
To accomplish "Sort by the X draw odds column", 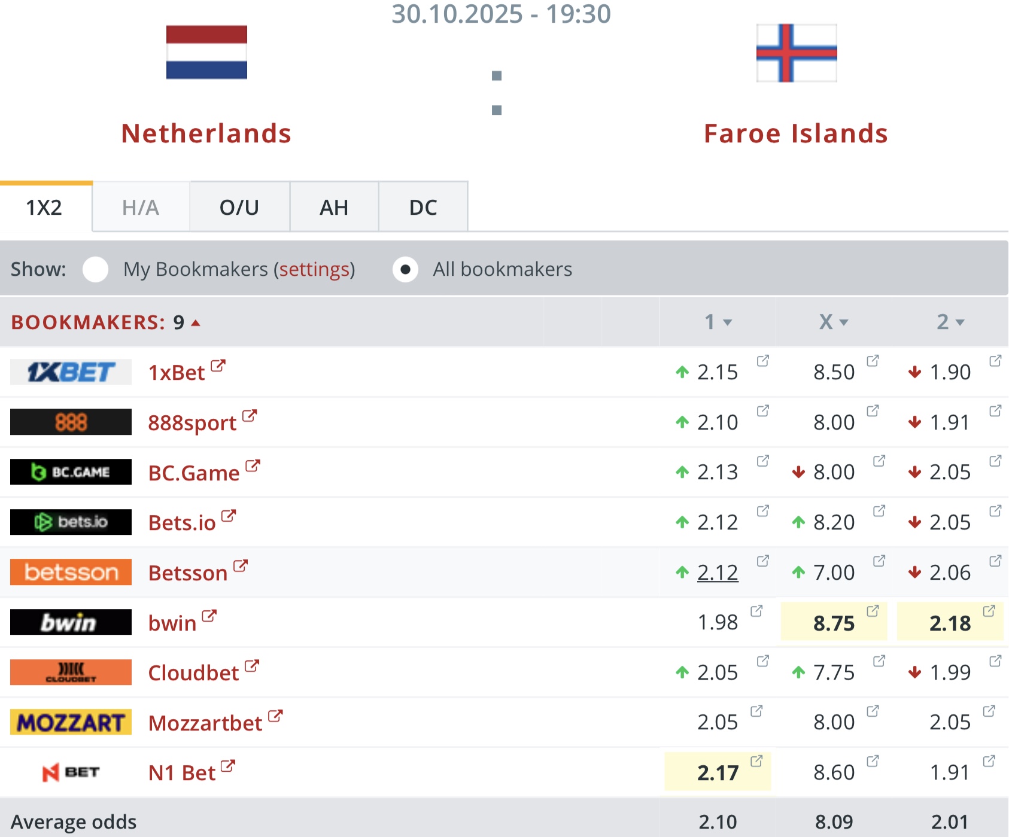I will pyautogui.click(x=834, y=322).
